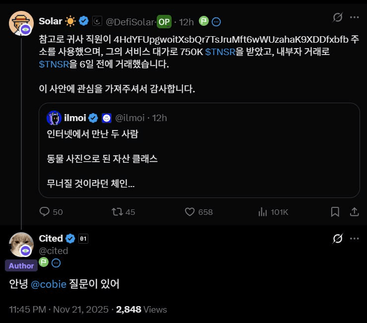Click the 11:45 PM Nov 21, 2025 timestamp
The height and width of the screenshot is (323, 367).
[x=59, y=309]
